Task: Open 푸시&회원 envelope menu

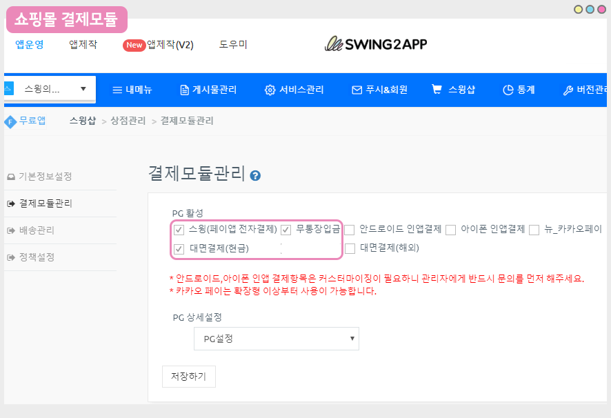Action: coord(379,90)
